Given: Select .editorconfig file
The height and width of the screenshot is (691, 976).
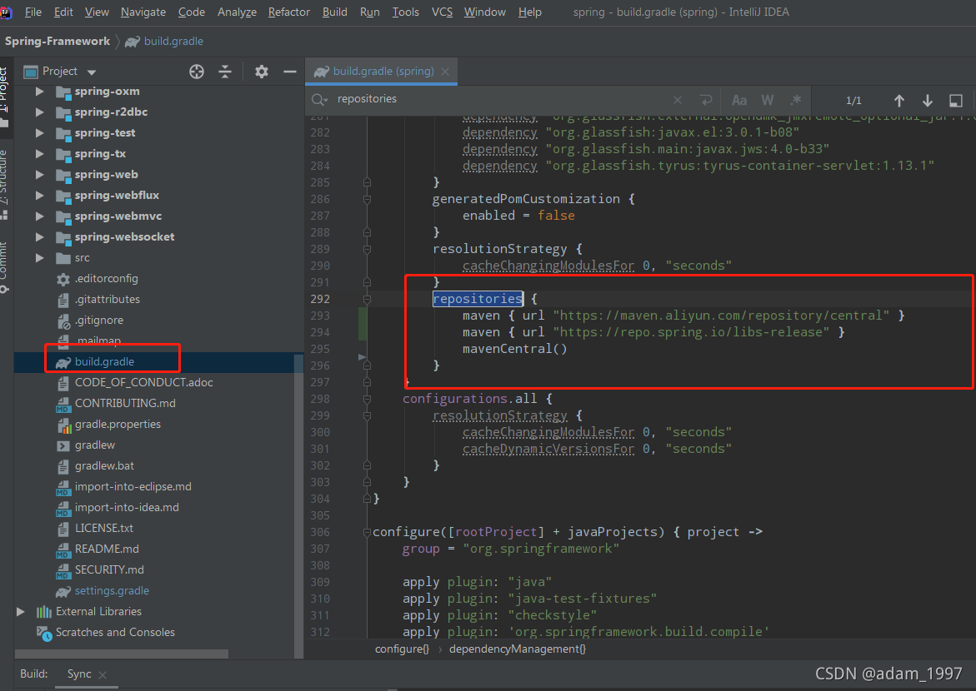Looking at the screenshot, I should [106, 279].
